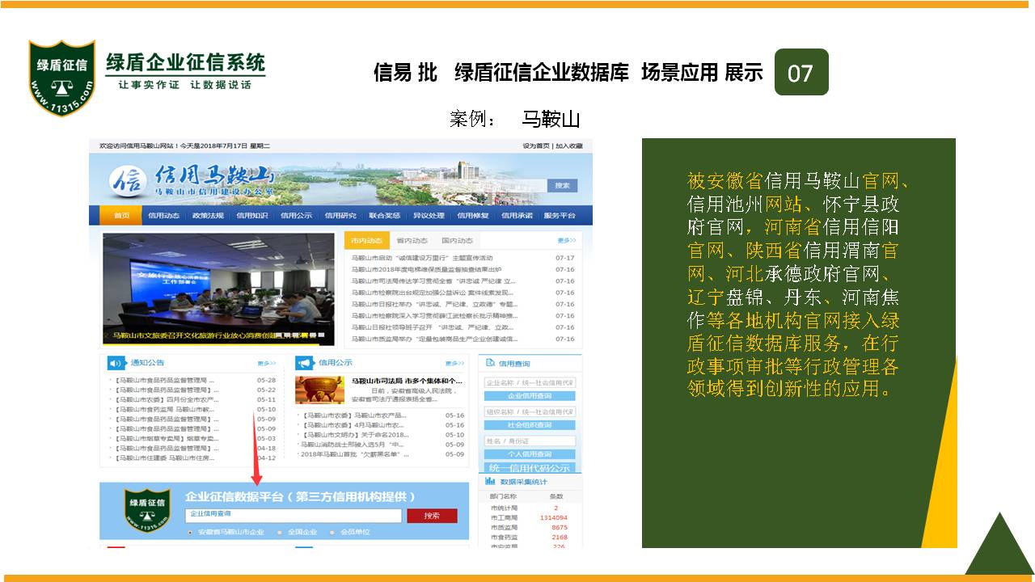1035x582 pixels.
Task: Open notice 【马鞍山市烟草专卖局】烟草专卖…
Action: point(167,438)
